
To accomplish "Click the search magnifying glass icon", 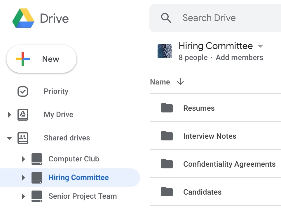I will pyautogui.click(x=166, y=18).
